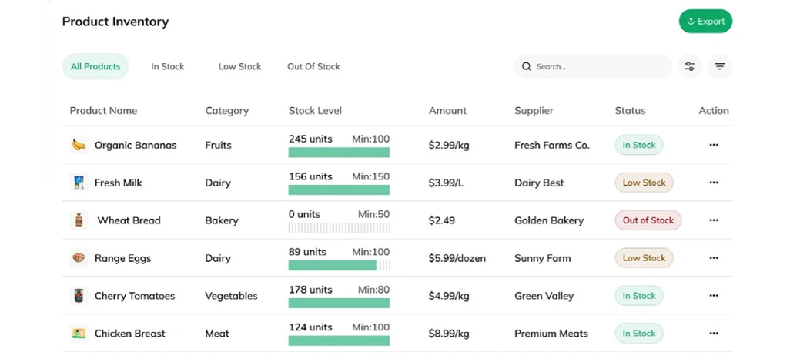Click In Stock badge for Cherry Tomatoes
Screen dimensions: 790x359
click(x=639, y=296)
